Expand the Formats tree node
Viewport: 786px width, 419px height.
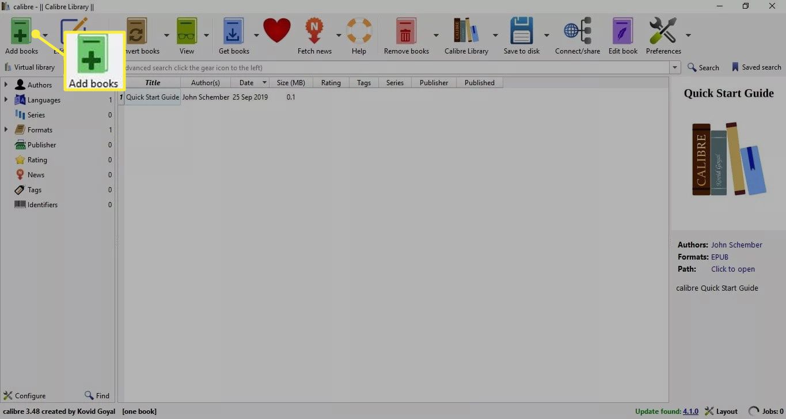[x=6, y=129]
